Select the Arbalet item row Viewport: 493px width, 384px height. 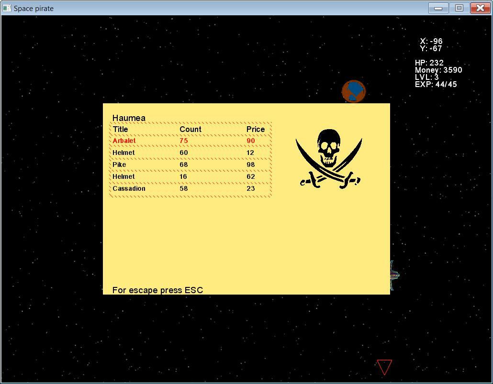pyautogui.click(x=190, y=141)
